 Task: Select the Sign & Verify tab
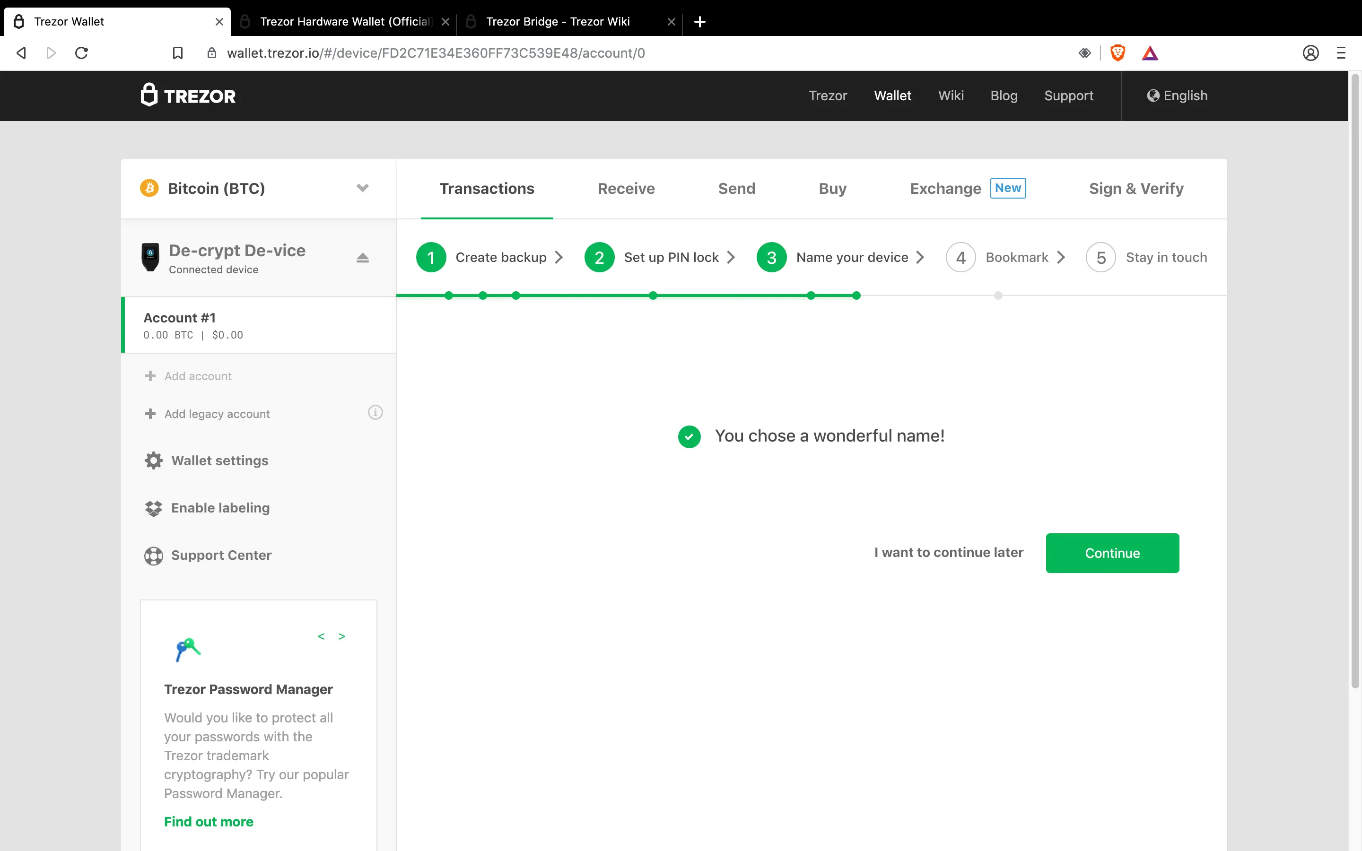[x=1136, y=188]
